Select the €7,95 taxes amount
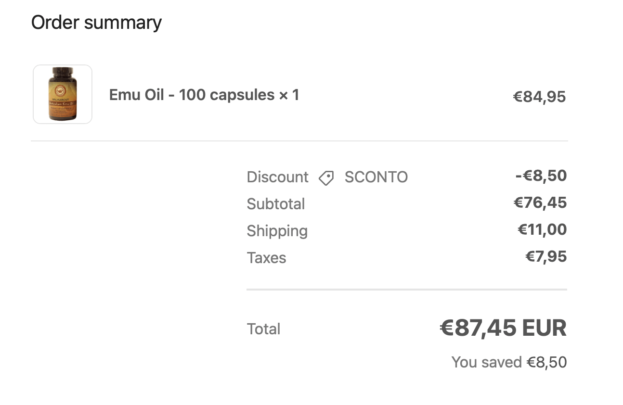This screenshot has width=623, height=405. pos(546,256)
